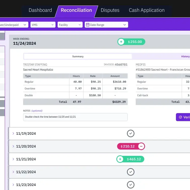Click the Notes optional text field
Image resolution: width=190 pixels, height=190 pixels.
pyautogui.click(x=75, y=117)
